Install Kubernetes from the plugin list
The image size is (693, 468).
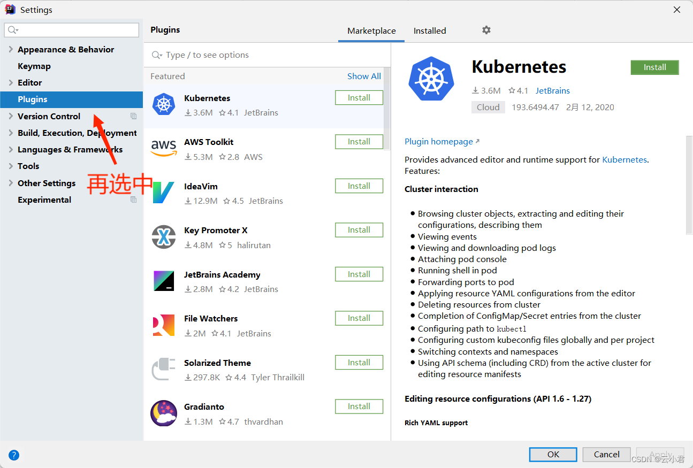tap(359, 98)
